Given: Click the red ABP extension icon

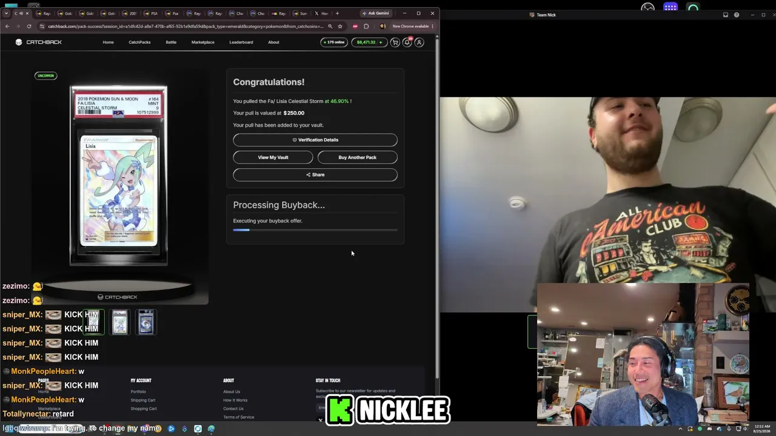Looking at the screenshot, I should coord(355,27).
